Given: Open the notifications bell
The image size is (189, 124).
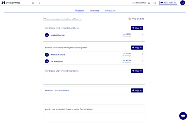Looking at the screenshot, I should pyautogui.click(x=149, y=3).
